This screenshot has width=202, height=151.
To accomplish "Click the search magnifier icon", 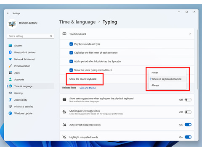I will (51, 36).
